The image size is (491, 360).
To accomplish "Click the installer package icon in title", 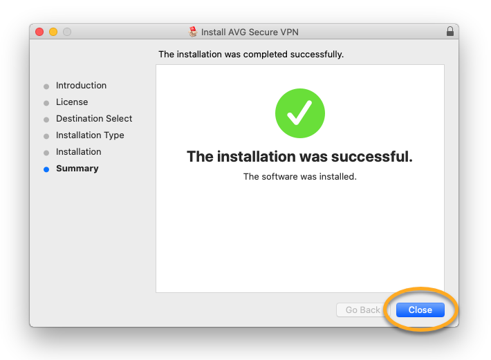I will click(x=193, y=32).
